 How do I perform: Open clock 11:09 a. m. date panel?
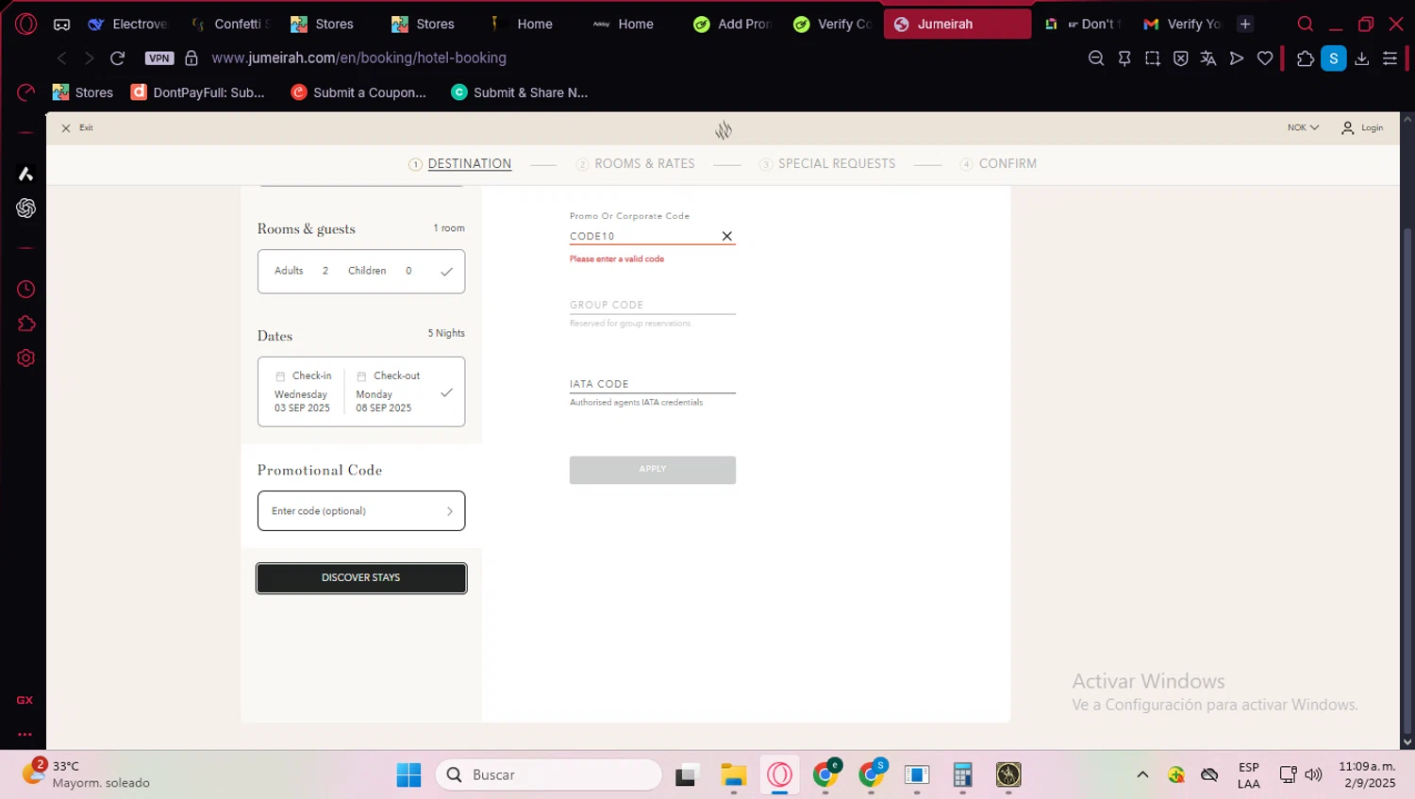1367,774
